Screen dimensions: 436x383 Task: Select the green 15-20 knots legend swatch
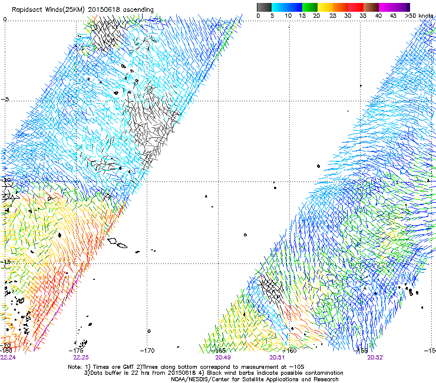click(x=310, y=8)
